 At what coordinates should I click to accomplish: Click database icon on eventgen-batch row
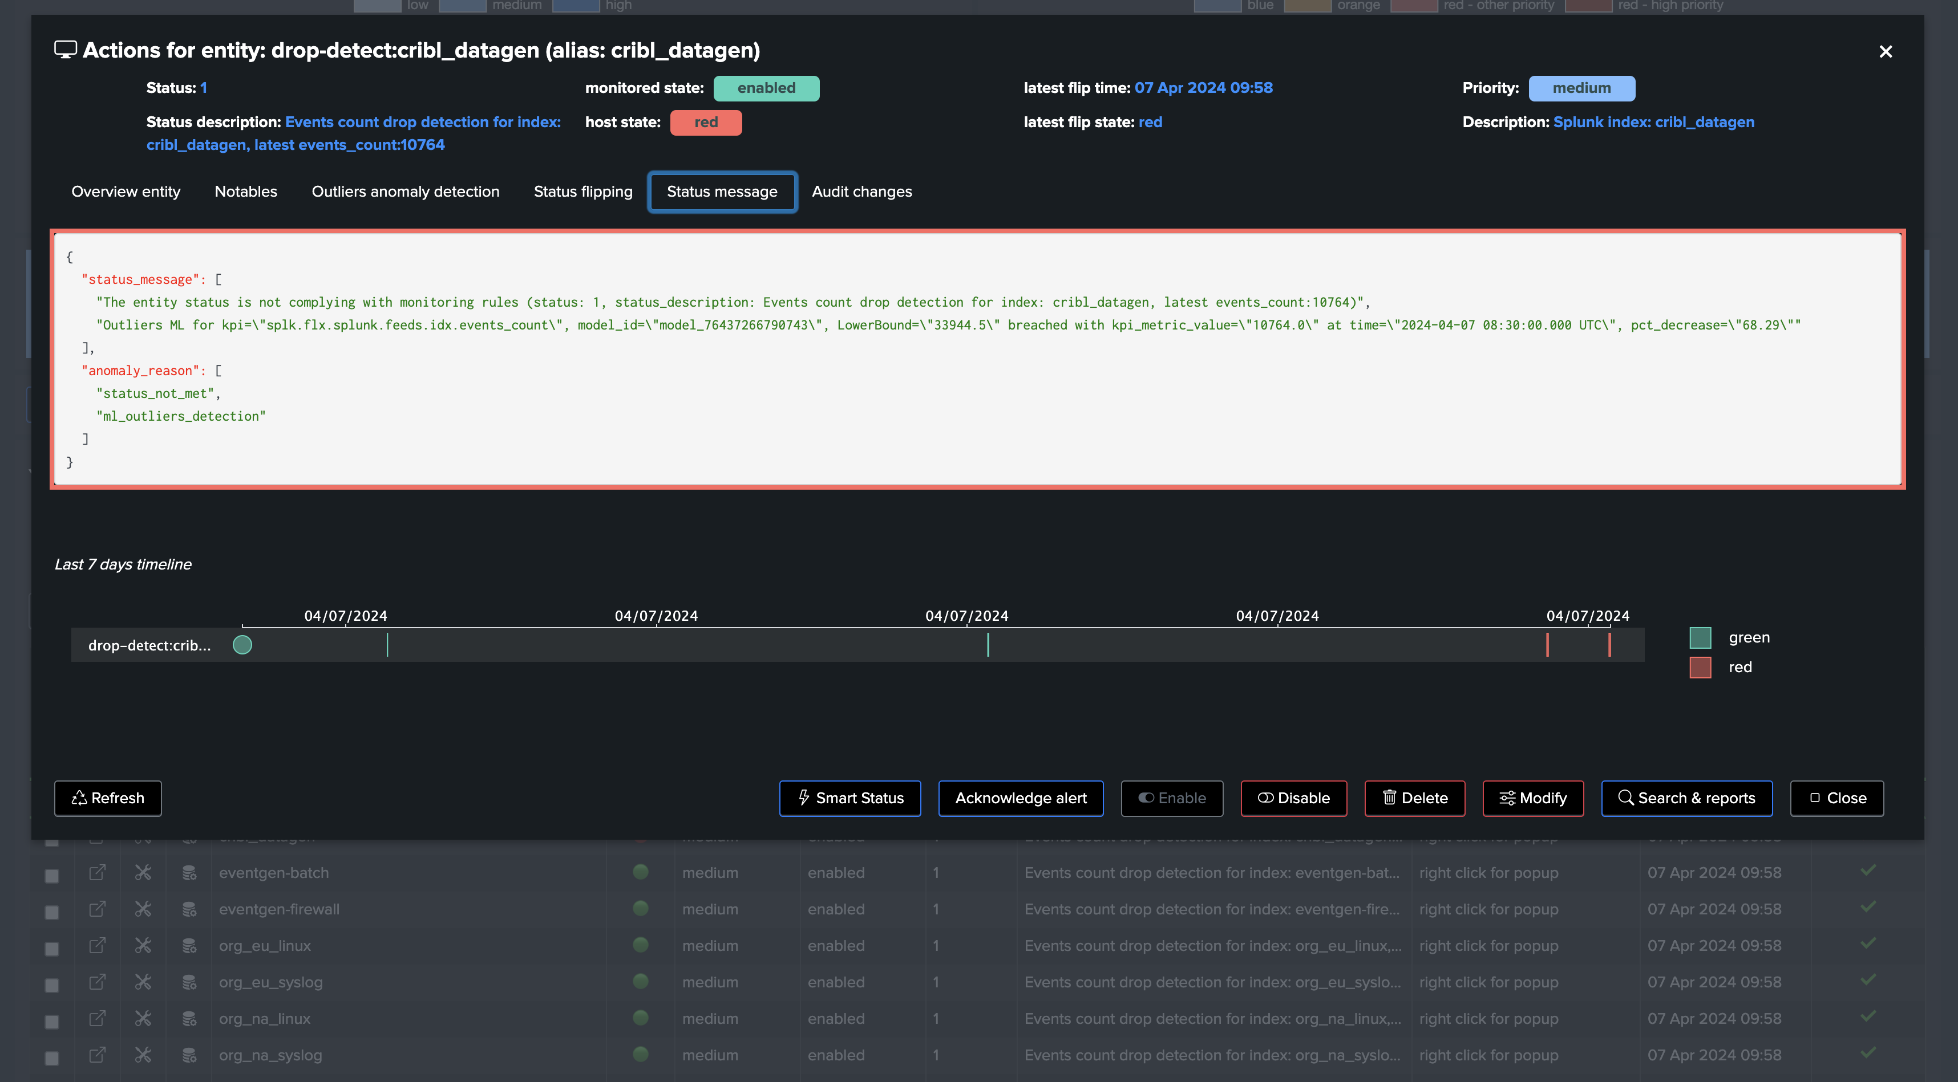(x=189, y=872)
